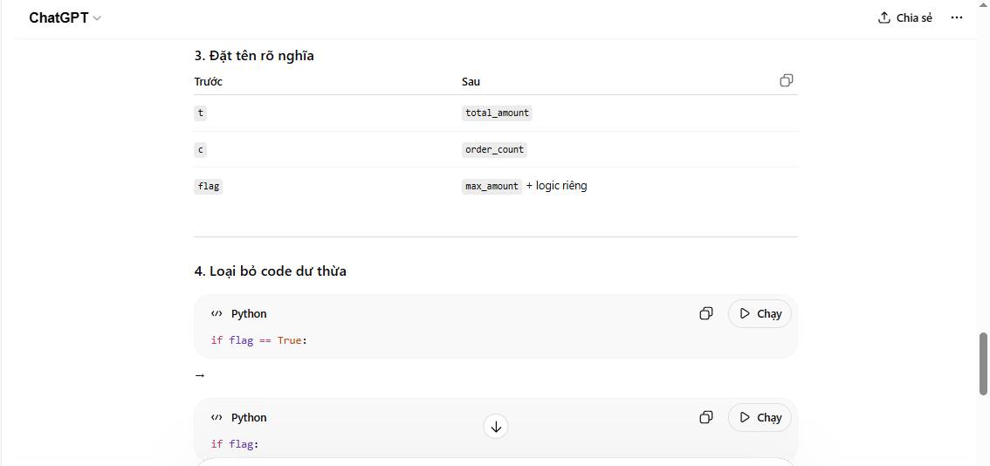Click heading "3. Đặt tên rõ nghĩa"
Image resolution: width=990 pixels, height=466 pixels.
(x=254, y=56)
